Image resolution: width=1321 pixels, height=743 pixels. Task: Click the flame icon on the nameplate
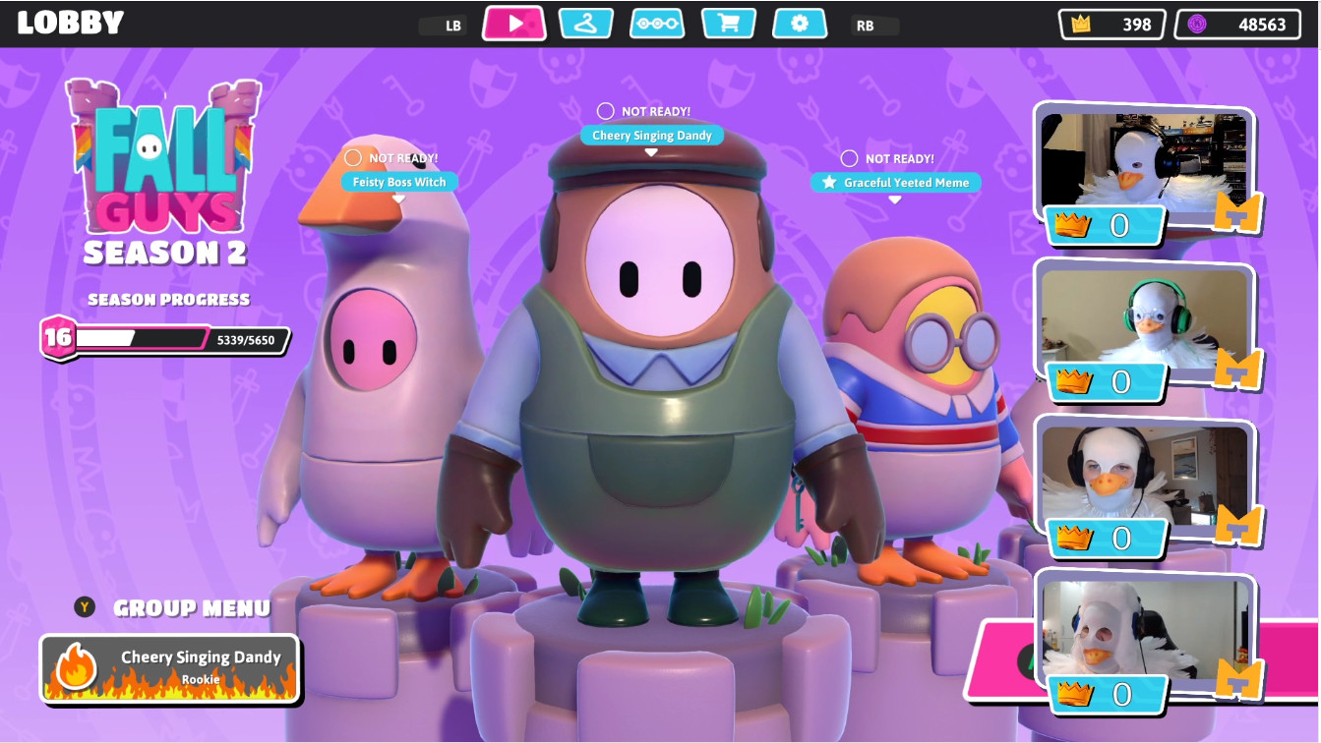pos(76,668)
